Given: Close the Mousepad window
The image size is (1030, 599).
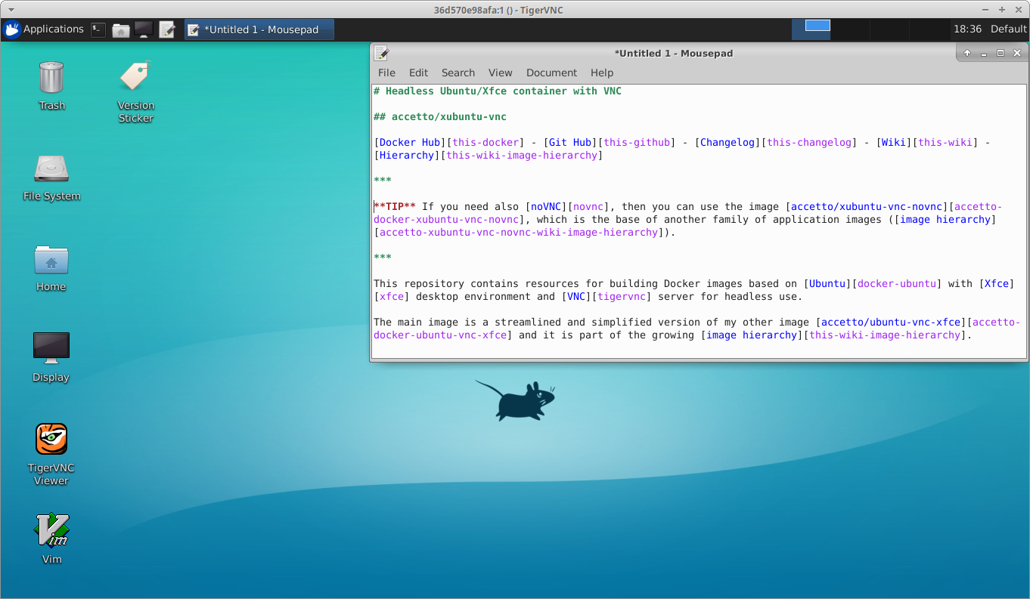Looking at the screenshot, I should [1017, 53].
